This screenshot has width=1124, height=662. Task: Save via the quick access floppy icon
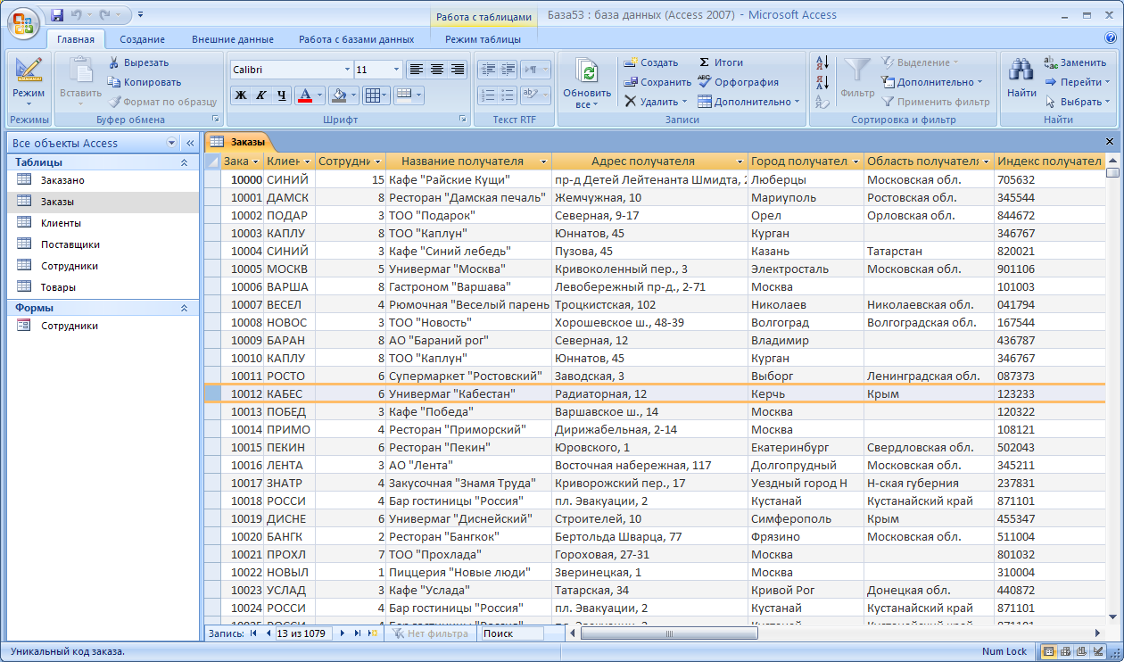click(x=57, y=14)
